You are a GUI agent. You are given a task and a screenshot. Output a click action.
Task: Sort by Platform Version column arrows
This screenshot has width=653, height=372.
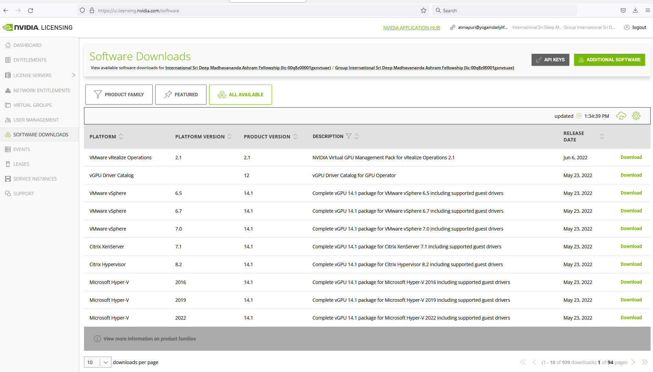pyautogui.click(x=229, y=136)
